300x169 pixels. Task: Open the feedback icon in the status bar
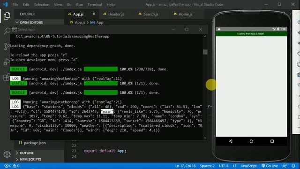coord(285,166)
